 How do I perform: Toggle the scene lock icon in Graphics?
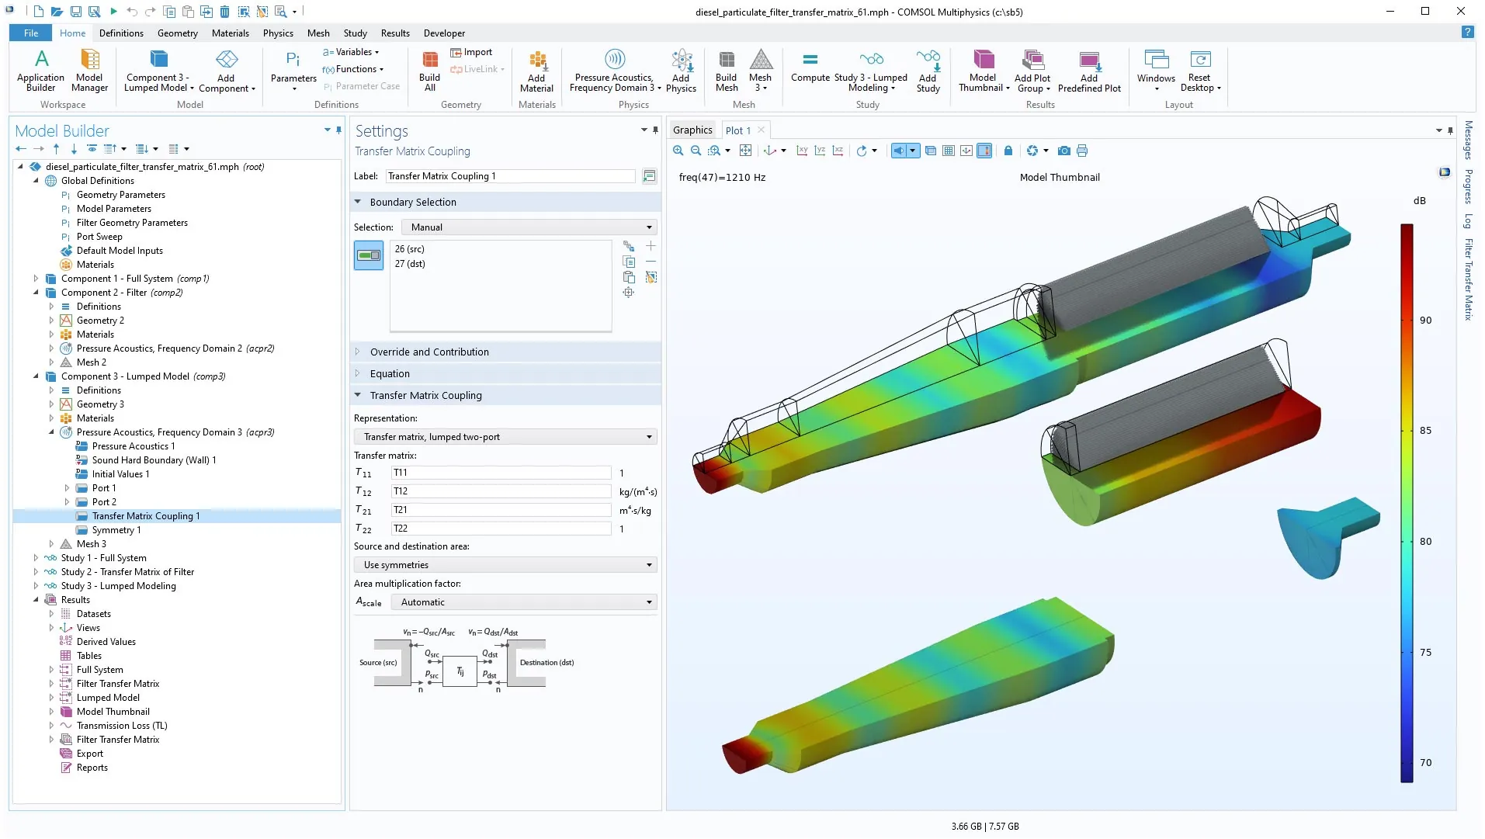click(x=1008, y=151)
